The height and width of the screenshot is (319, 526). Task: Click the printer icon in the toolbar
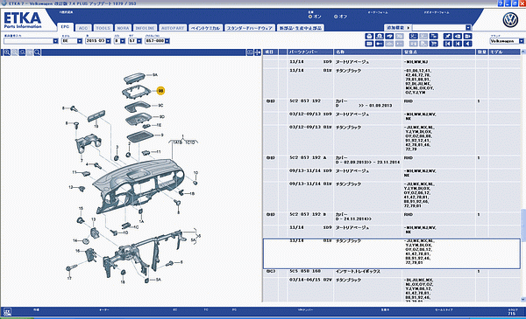pos(369,36)
